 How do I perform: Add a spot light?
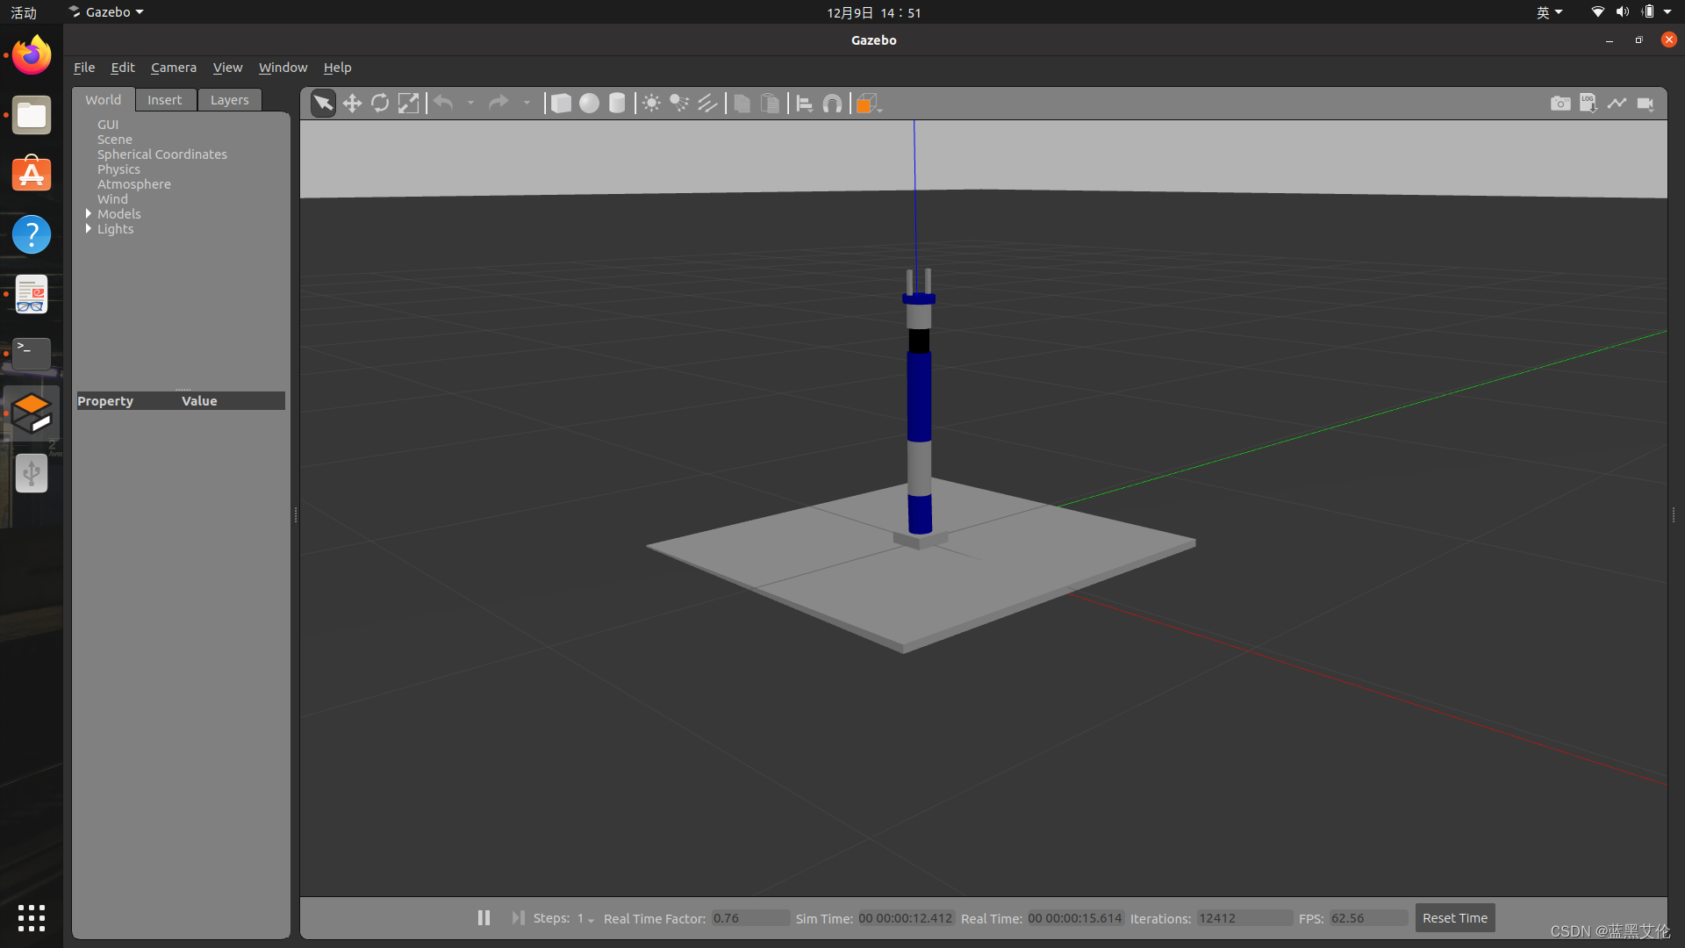[679, 104]
